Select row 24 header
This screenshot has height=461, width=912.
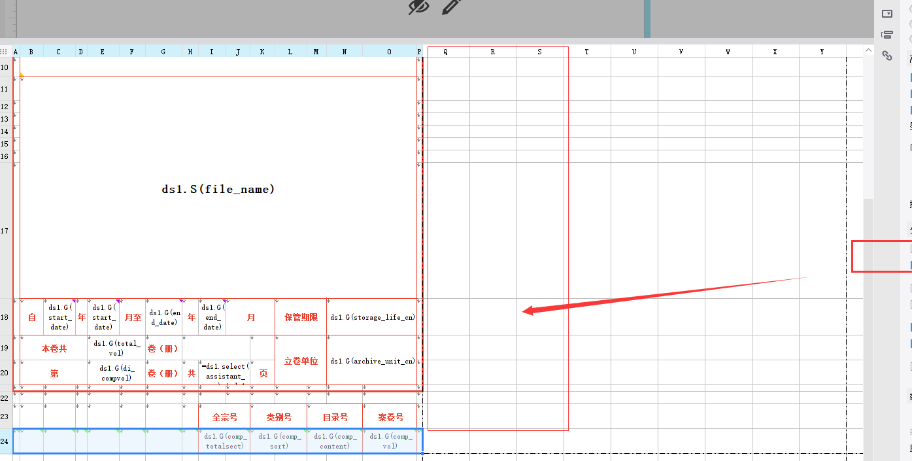[5, 441]
